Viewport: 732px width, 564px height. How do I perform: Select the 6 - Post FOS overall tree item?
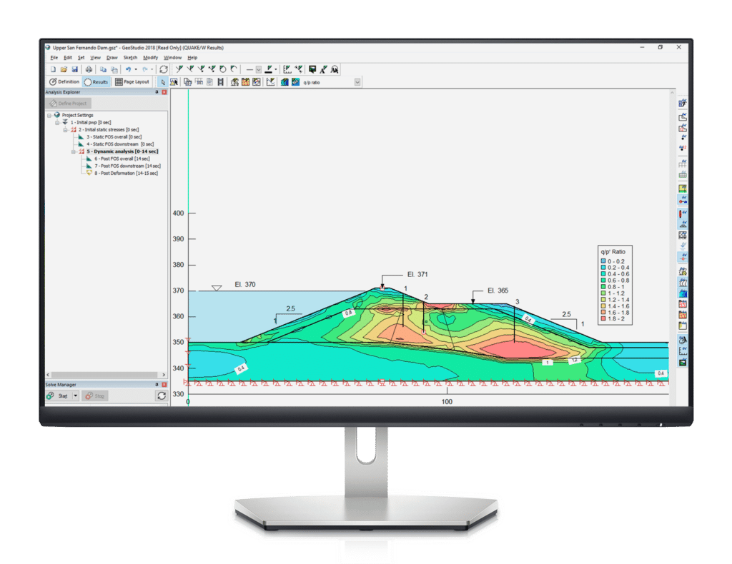pos(121,158)
